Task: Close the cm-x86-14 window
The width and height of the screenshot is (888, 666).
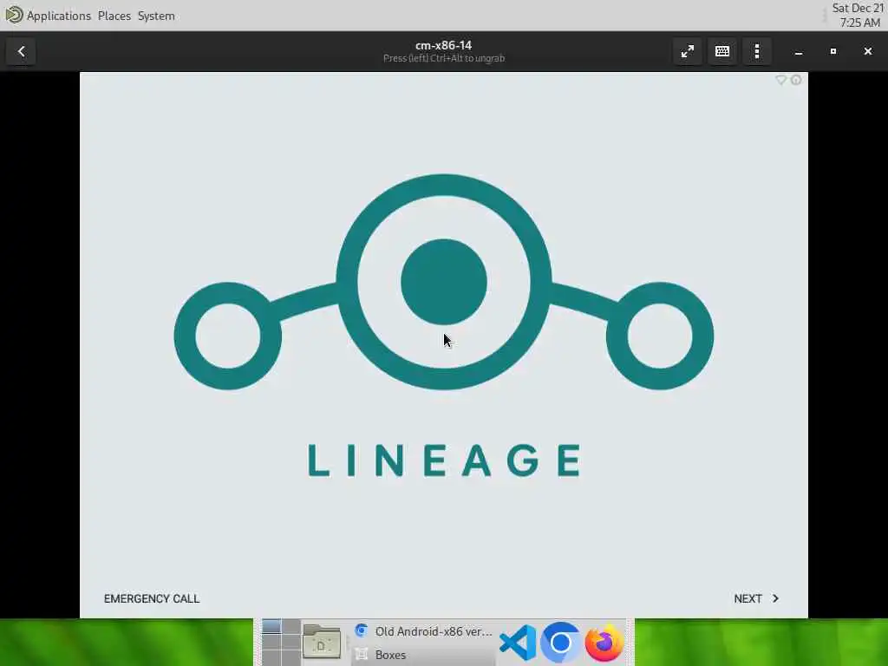Action: point(867,51)
